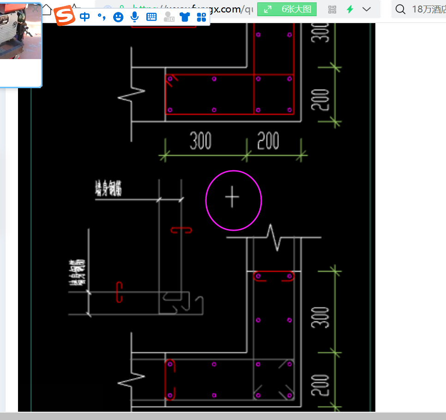
Task: Click the search magnifier icon
Action: (400, 9)
